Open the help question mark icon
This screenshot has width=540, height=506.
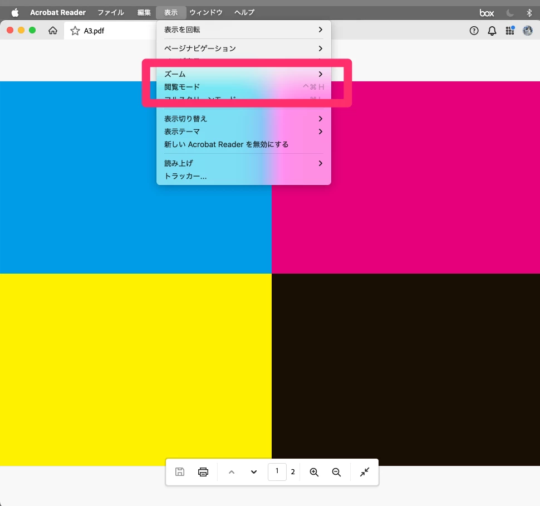[474, 31]
